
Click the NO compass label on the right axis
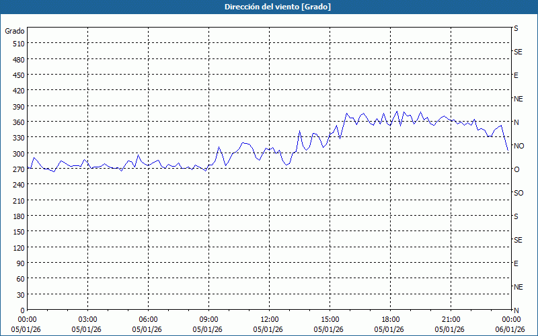coord(518,146)
